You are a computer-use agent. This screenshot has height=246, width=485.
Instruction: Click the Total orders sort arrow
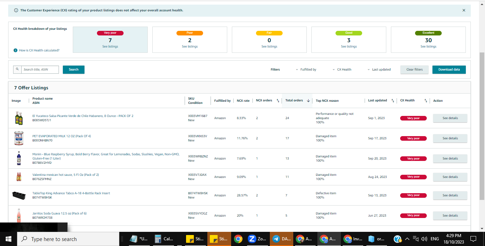click(x=308, y=101)
